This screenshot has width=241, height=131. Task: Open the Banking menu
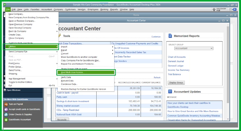[104, 9]
